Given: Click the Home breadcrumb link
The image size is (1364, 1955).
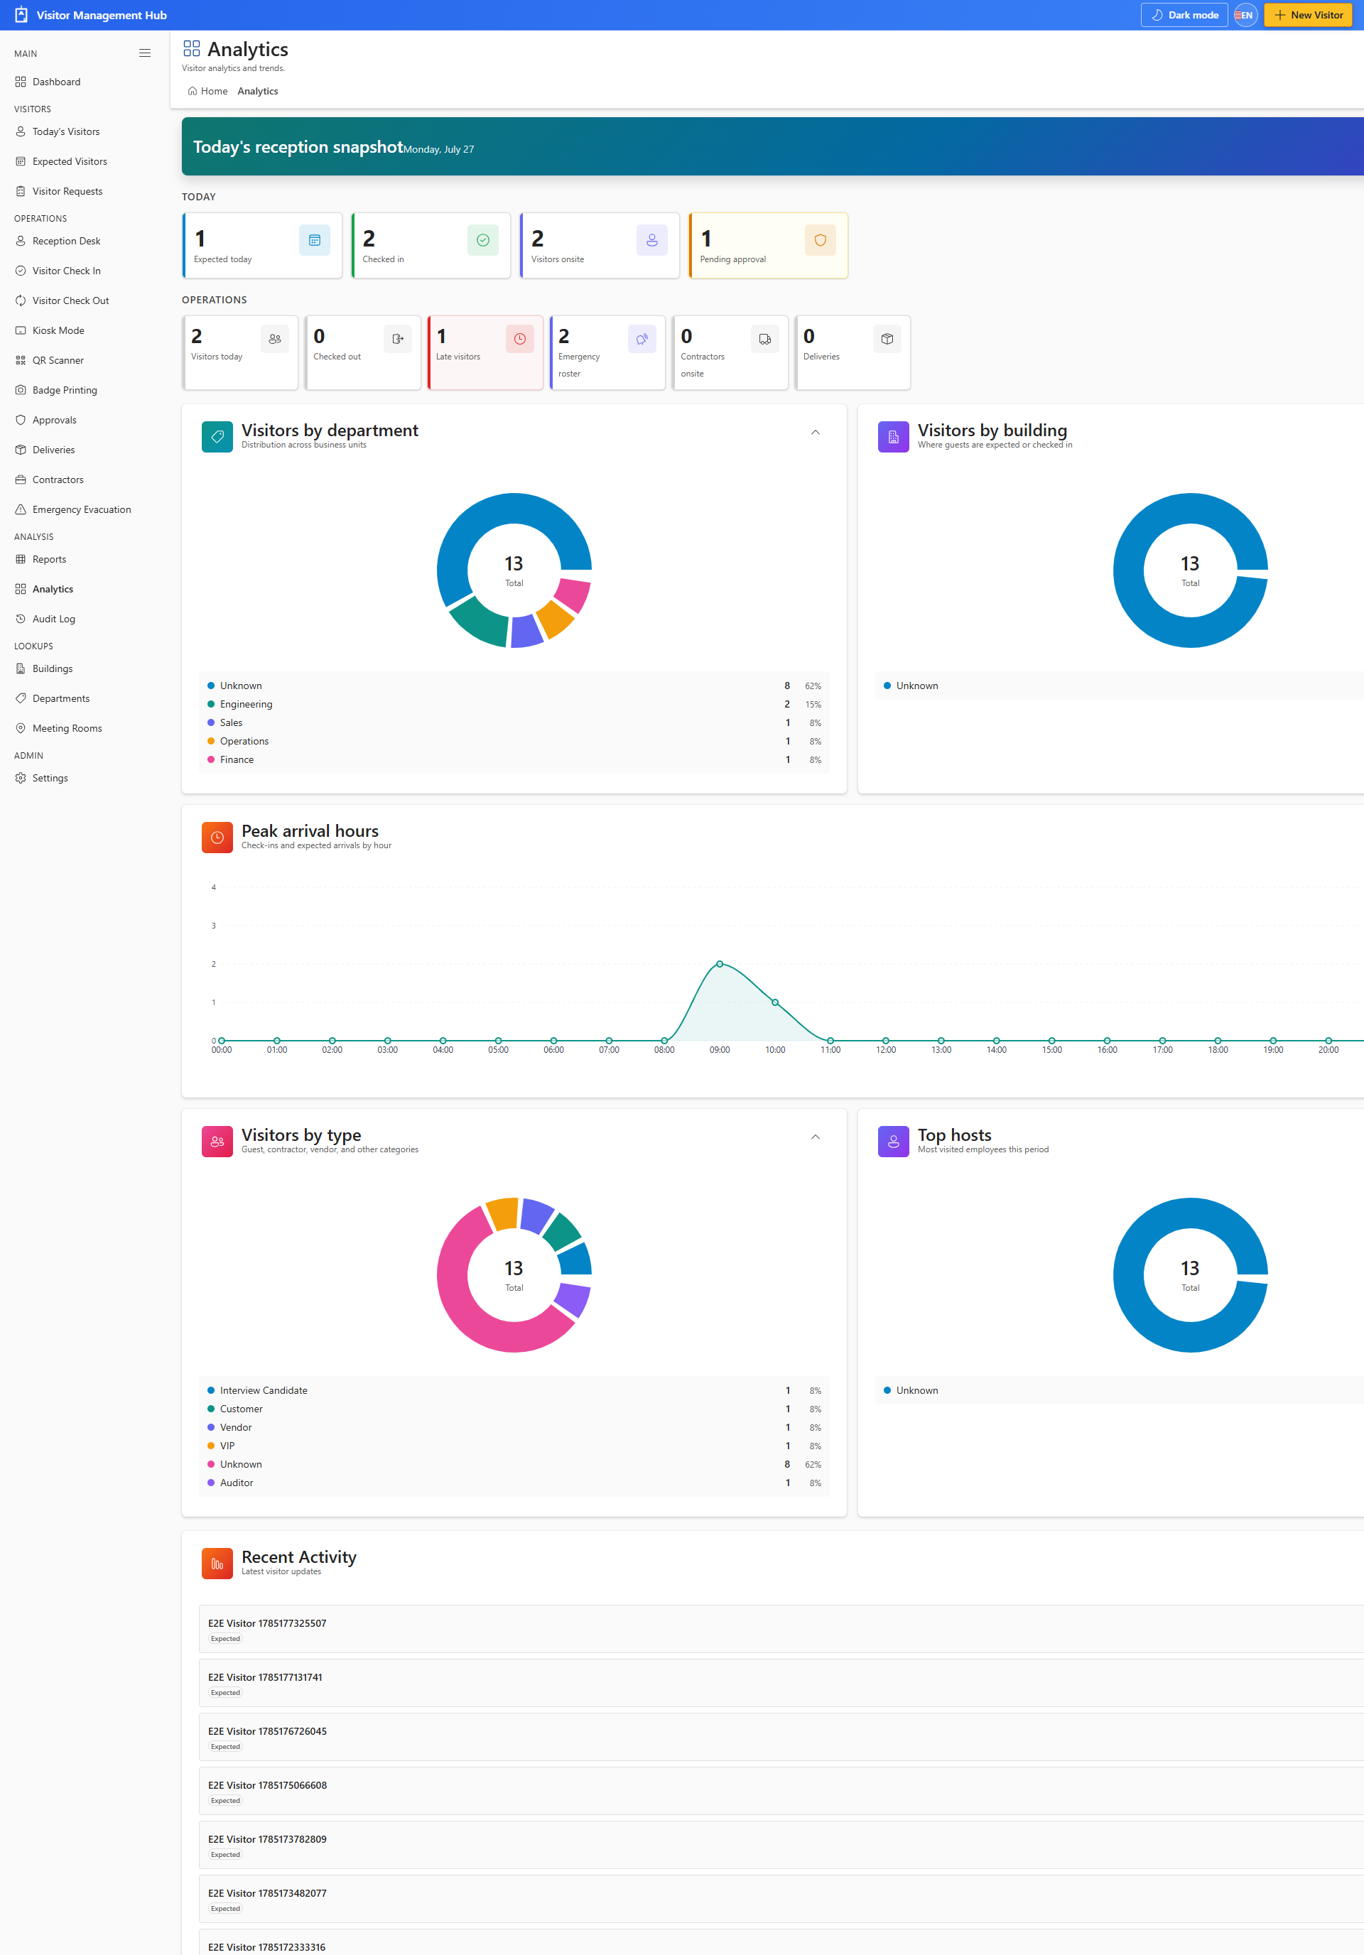Looking at the screenshot, I should point(207,91).
